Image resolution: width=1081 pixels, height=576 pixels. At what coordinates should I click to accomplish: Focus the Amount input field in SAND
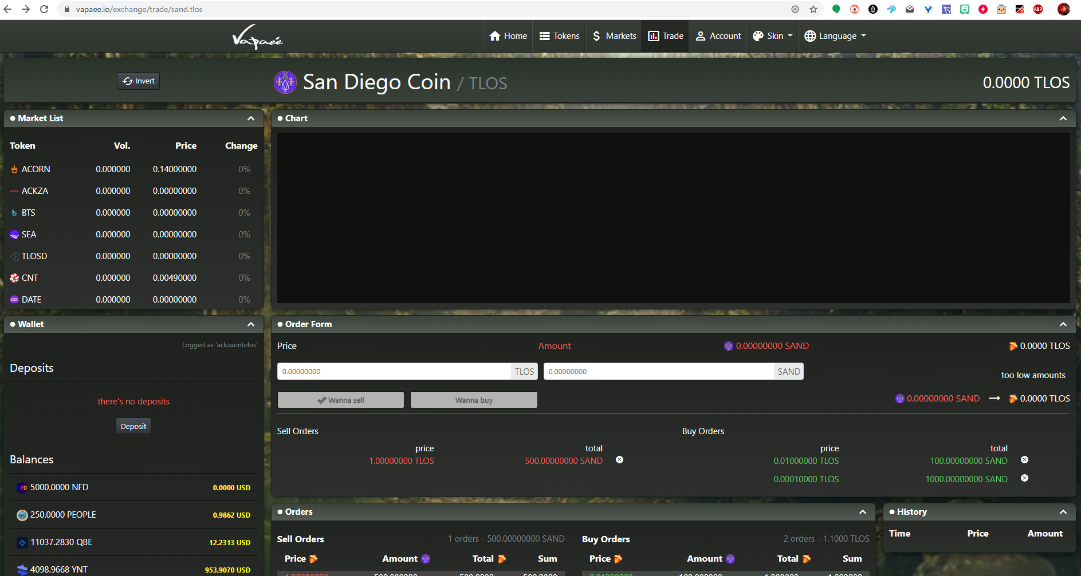[x=659, y=372]
